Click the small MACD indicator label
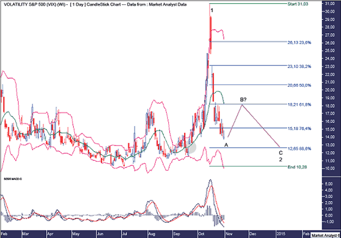341x238 pixels. (x=13, y=179)
